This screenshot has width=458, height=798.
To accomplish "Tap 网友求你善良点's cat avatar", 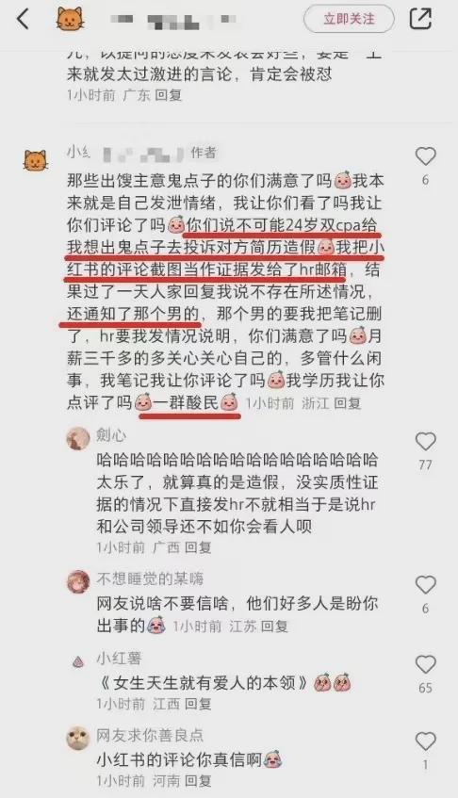I will (x=78, y=738).
